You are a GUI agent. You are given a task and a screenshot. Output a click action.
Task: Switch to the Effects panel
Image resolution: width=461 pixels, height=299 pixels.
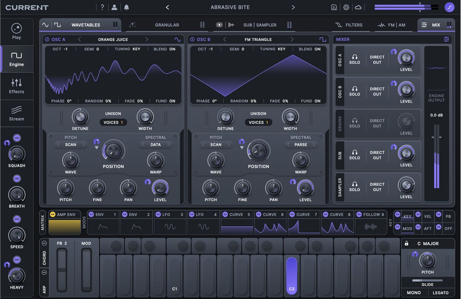point(16,86)
